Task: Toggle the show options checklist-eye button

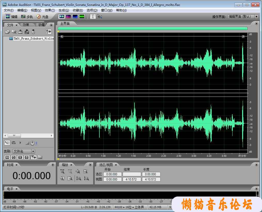Action: (49, 32)
